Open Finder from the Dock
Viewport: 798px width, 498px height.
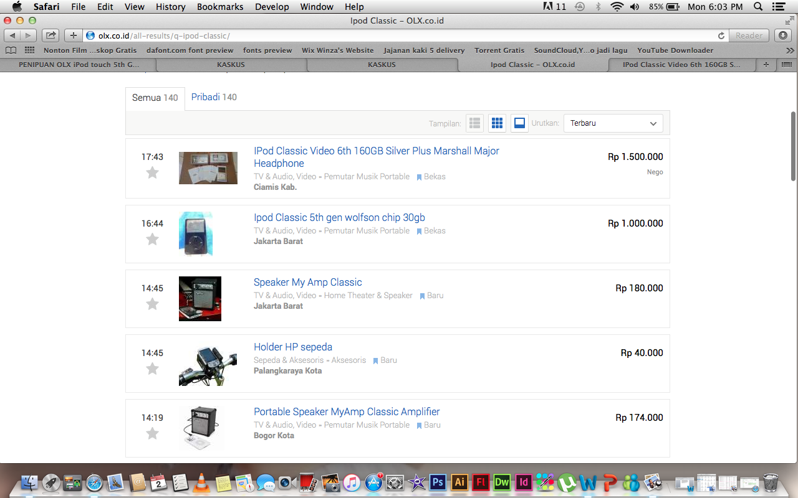tap(29, 482)
